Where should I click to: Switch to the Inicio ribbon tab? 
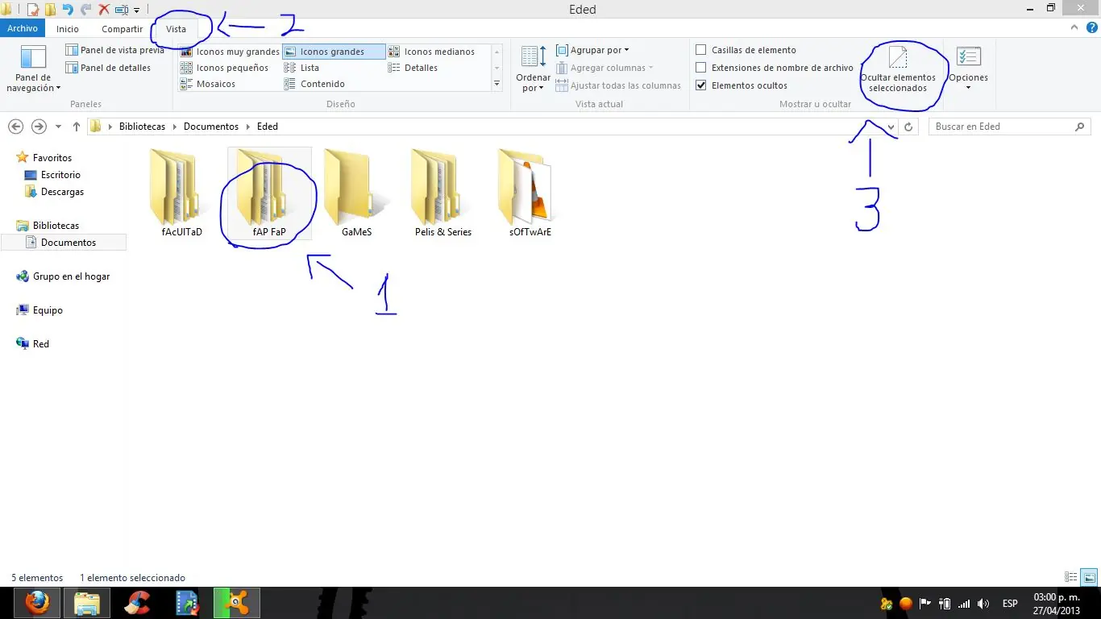[x=68, y=29]
